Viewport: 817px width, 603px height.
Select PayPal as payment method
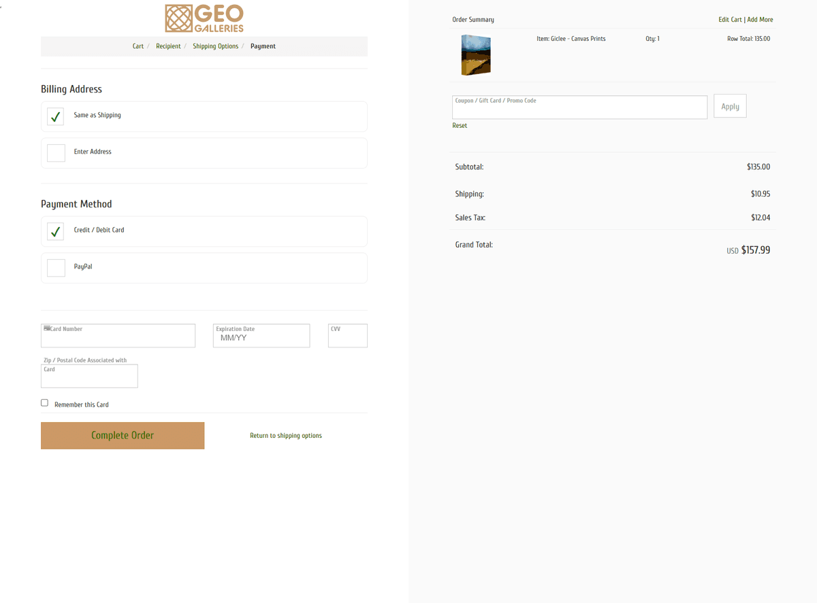(x=55, y=267)
